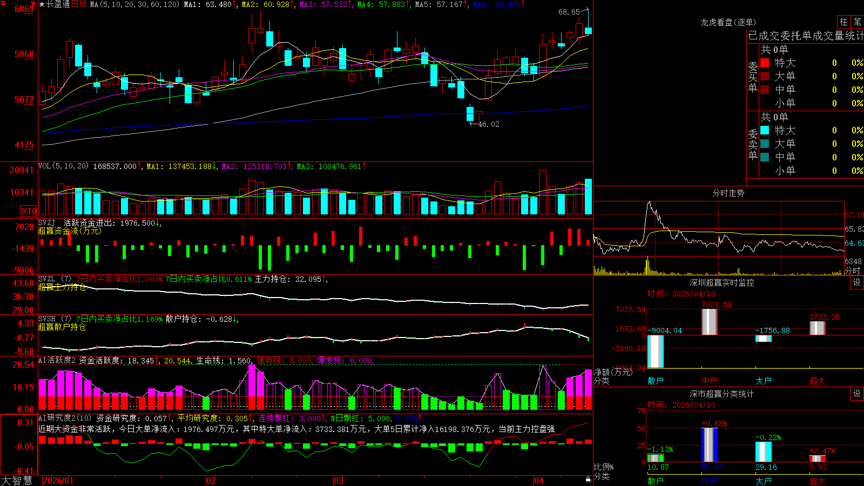864x486 pixels.
Task: Click the 中户 7027.54 bar in 深圳超赢实时监控
Action: click(x=710, y=322)
